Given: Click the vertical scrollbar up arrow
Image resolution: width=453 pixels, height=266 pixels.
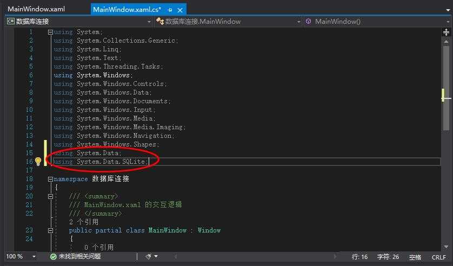Looking at the screenshot, I should click(446, 42).
